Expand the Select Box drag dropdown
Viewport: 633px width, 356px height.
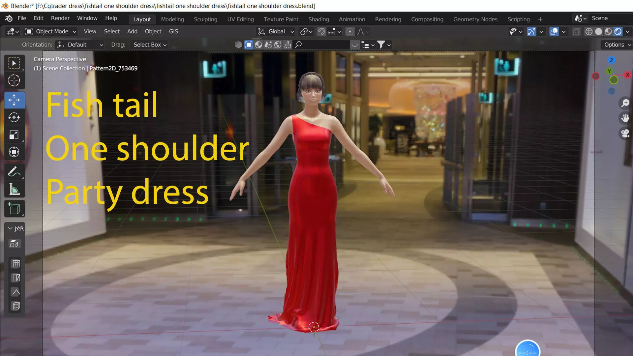149,45
